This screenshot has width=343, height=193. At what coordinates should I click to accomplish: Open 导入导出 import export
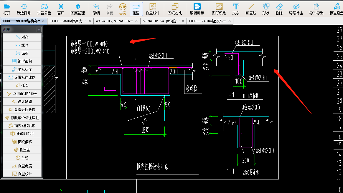click(316, 9)
